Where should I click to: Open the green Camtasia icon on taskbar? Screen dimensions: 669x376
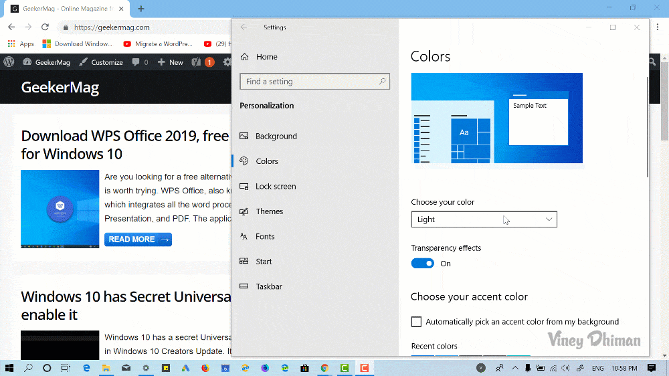[x=345, y=368]
